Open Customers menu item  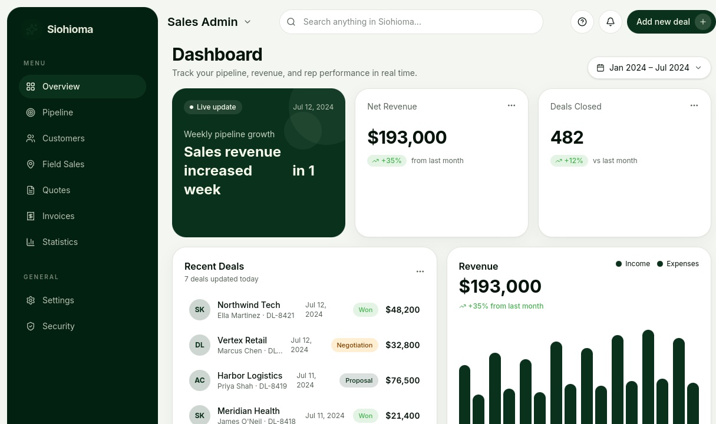(x=83, y=138)
